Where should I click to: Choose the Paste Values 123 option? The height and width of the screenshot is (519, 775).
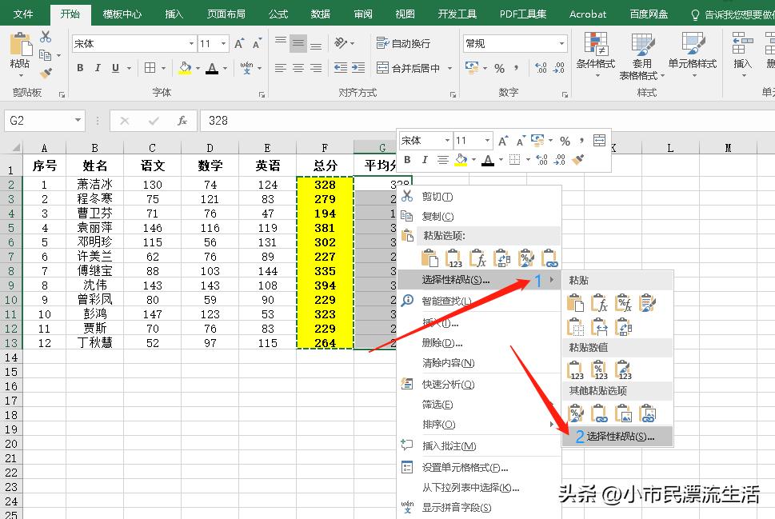(453, 256)
